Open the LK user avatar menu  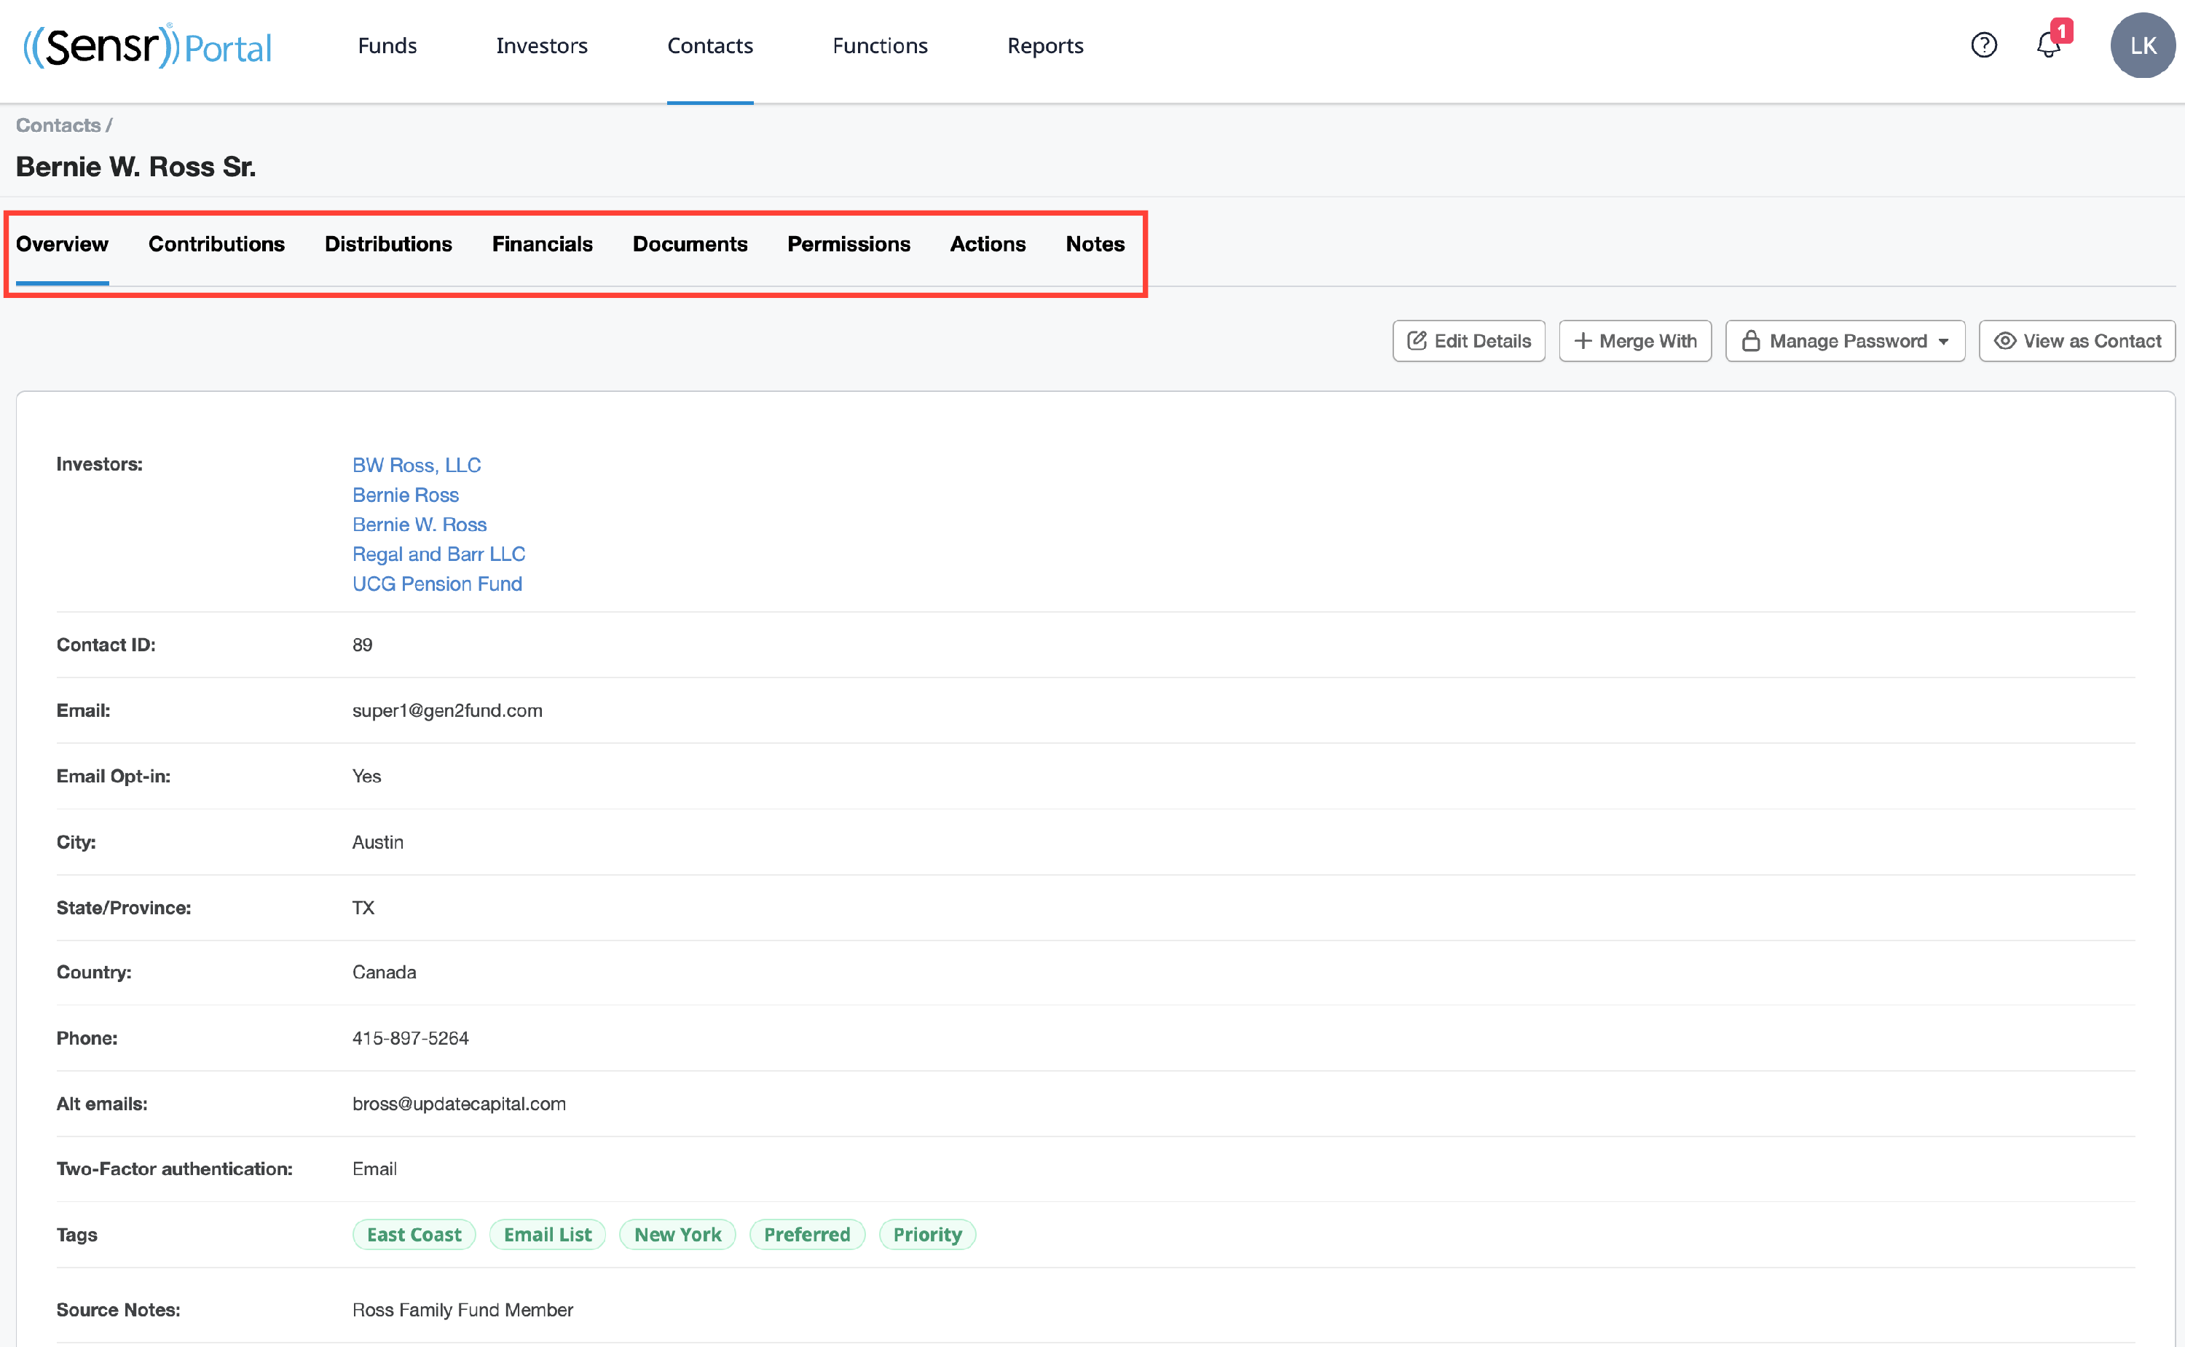2143,45
